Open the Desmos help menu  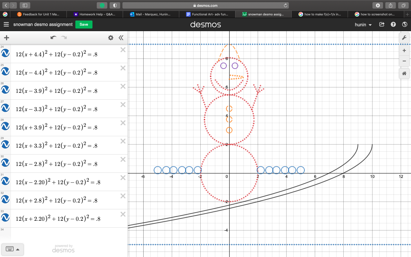coord(393,25)
